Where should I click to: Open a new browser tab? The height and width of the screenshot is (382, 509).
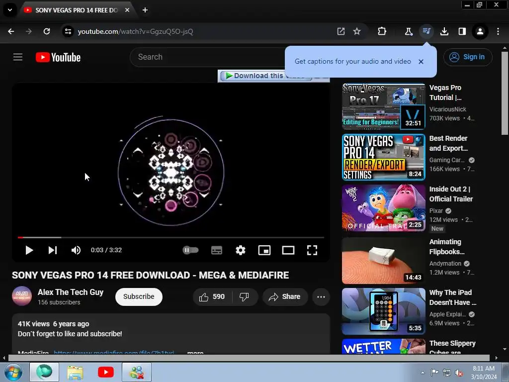coord(145,10)
